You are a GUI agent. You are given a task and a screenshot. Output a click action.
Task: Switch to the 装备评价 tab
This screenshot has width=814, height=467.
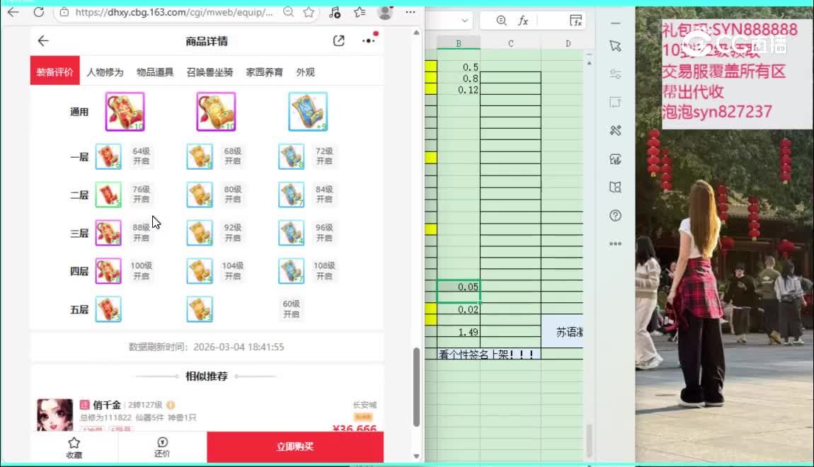(x=55, y=71)
